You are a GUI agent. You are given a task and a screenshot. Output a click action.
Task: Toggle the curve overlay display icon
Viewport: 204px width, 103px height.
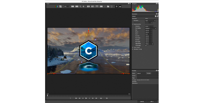120,6
